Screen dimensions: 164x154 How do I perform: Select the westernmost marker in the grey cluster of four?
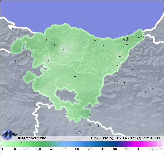pos(15,61)
